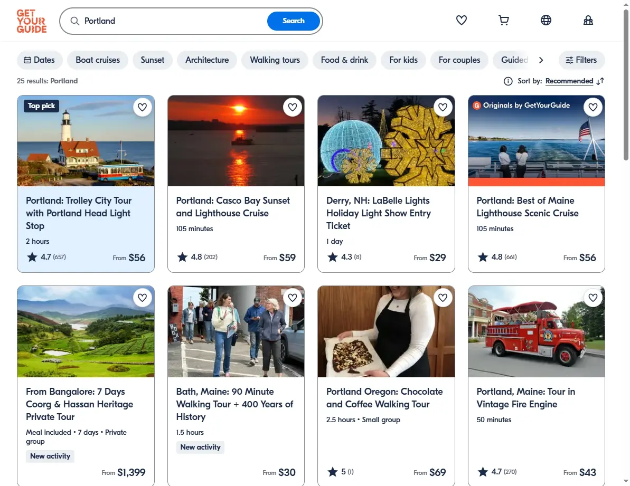Click the Originals by GetYourGuide badge

coord(522,106)
